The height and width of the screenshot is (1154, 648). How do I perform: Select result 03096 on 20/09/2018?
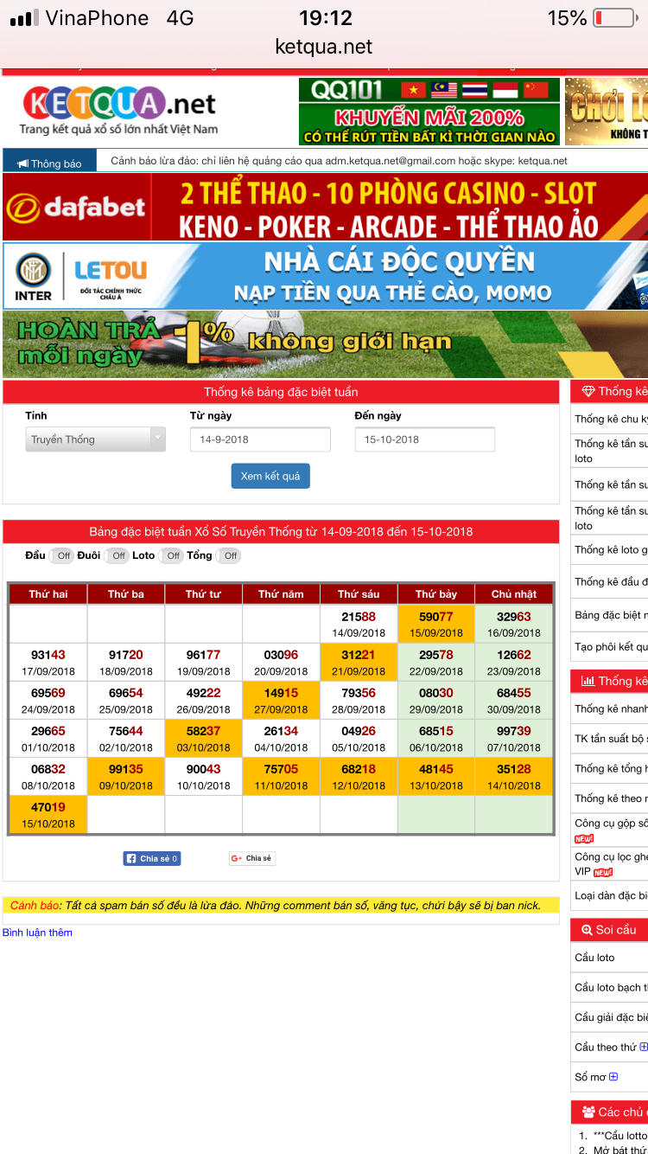[x=281, y=662]
